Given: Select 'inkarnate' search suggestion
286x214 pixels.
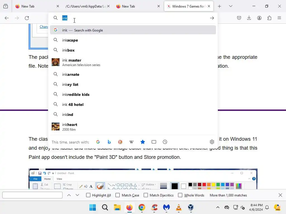Looking at the screenshot, I should click(x=133, y=74).
